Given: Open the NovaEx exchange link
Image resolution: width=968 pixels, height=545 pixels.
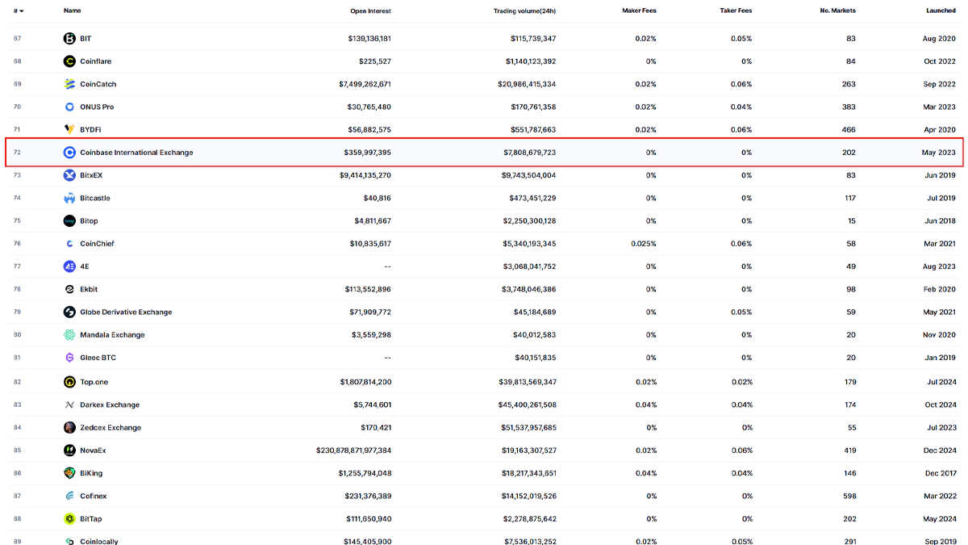Looking at the screenshot, I should click(x=93, y=451).
